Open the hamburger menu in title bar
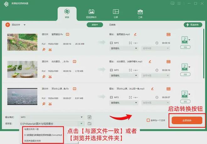This screenshot has width=207, height=144. [x=179, y=3]
